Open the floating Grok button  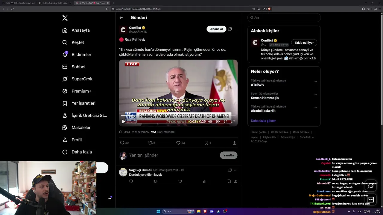point(371,186)
